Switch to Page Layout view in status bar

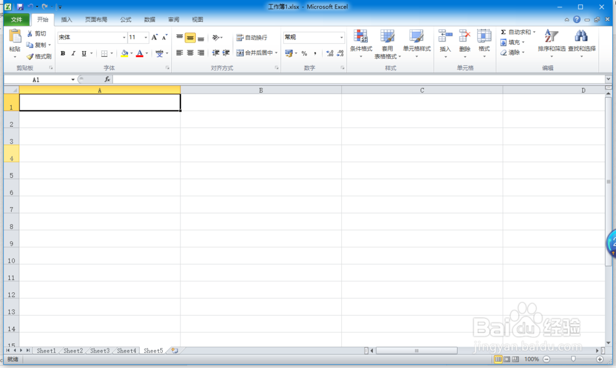coord(507,359)
